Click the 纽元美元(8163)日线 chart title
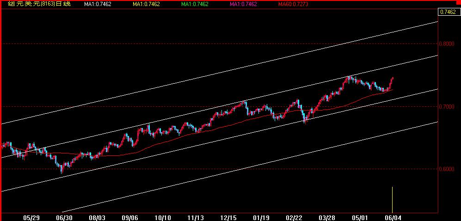461x221 pixels. pos(39,4)
